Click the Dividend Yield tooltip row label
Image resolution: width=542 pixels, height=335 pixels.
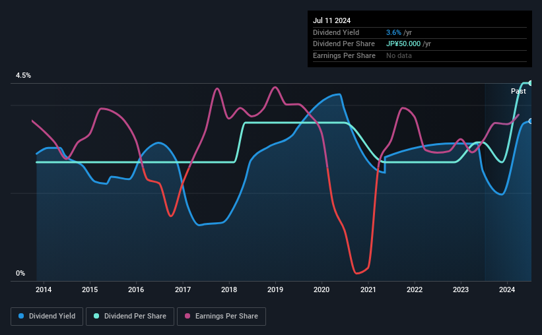tap(336, 32)
